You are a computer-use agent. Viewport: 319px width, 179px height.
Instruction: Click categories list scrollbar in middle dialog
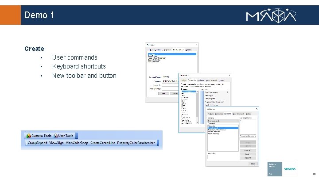click(197, 107)
